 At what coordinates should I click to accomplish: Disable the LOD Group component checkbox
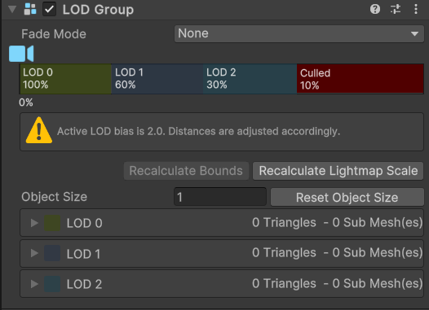49,9
